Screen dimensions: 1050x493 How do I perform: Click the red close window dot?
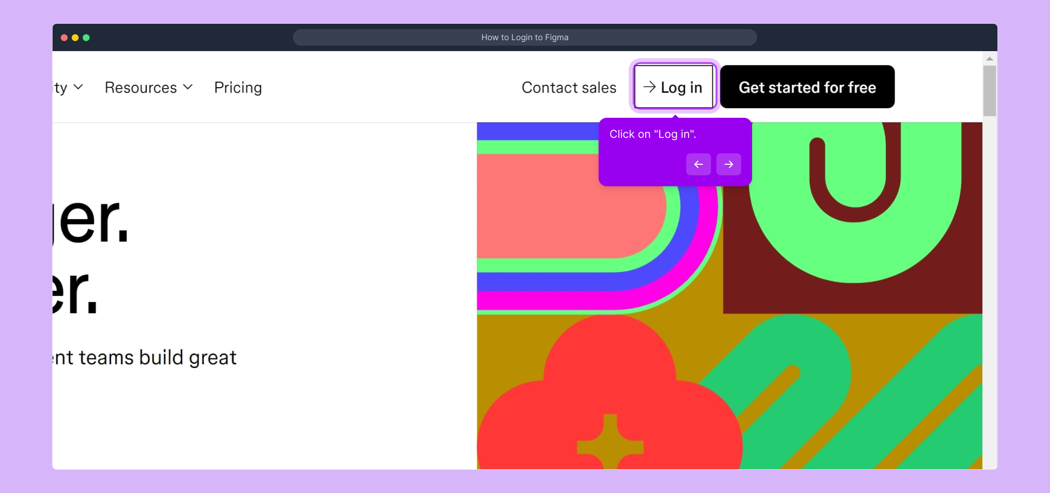64,37
